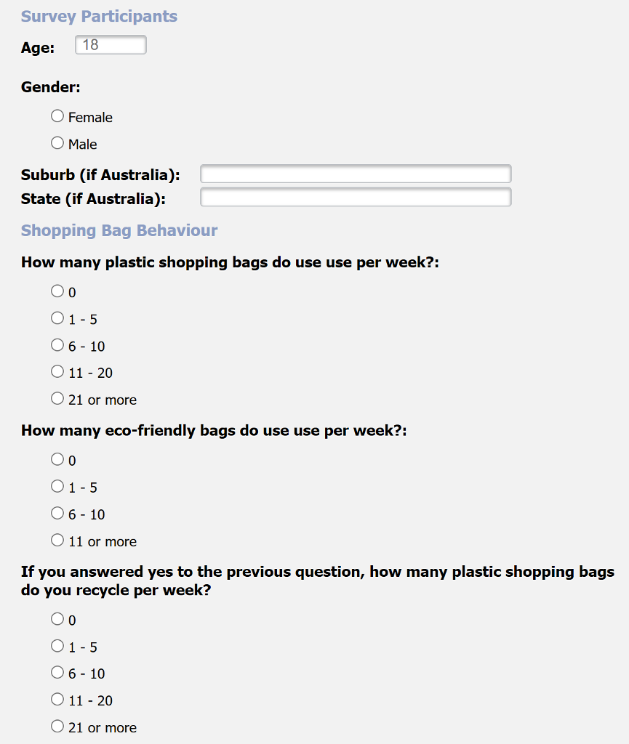Click the State text field

pos(355,196)
